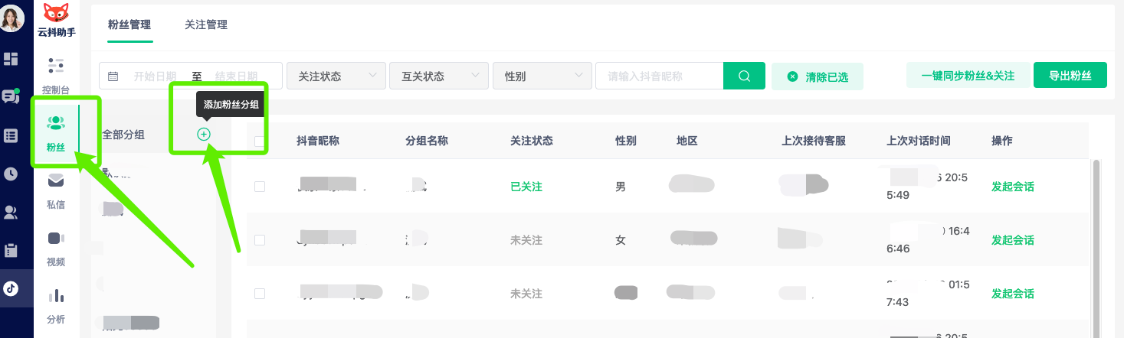1124x338 pixels.
Task: Open the chat bubble icon in dark sidebar
Action: (11, 96)
